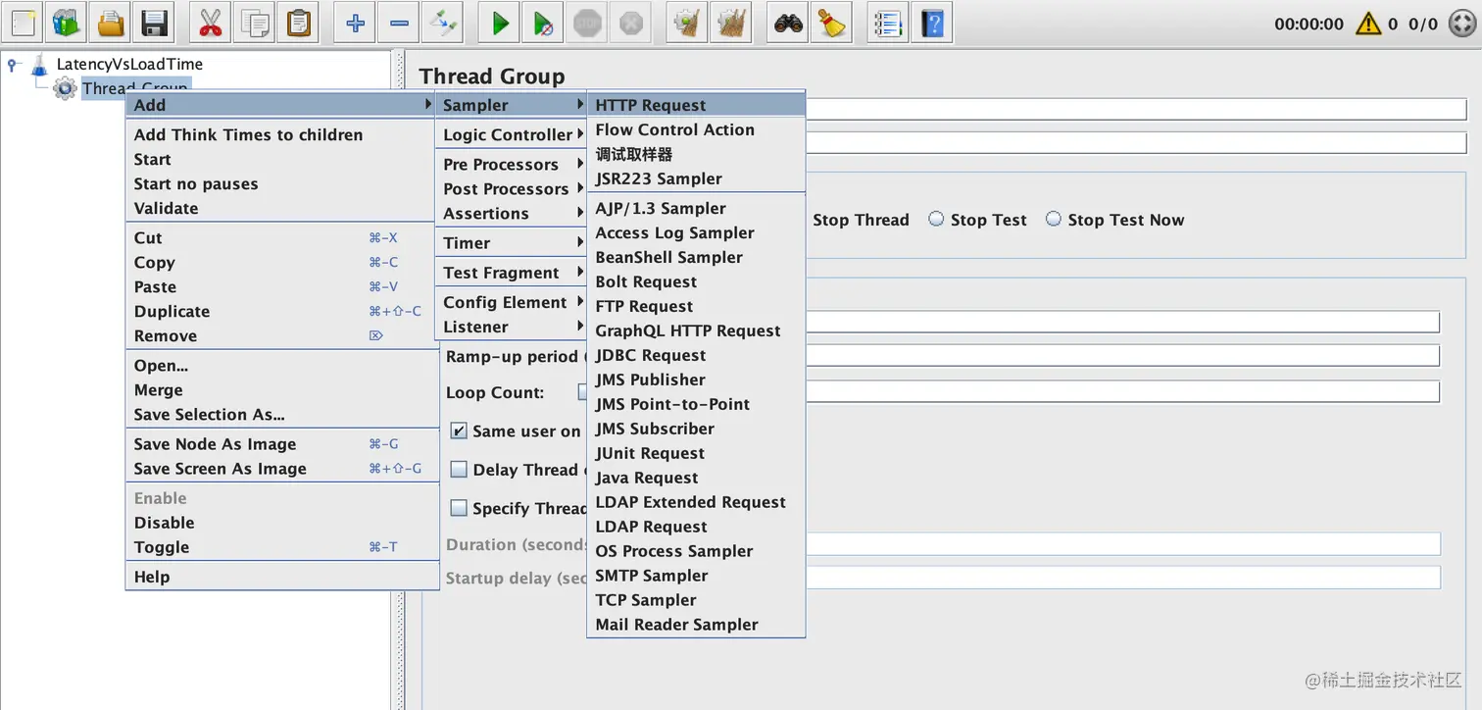
Task: Click the yellow warning triangle icon
Action: (x=1368, y=23)
